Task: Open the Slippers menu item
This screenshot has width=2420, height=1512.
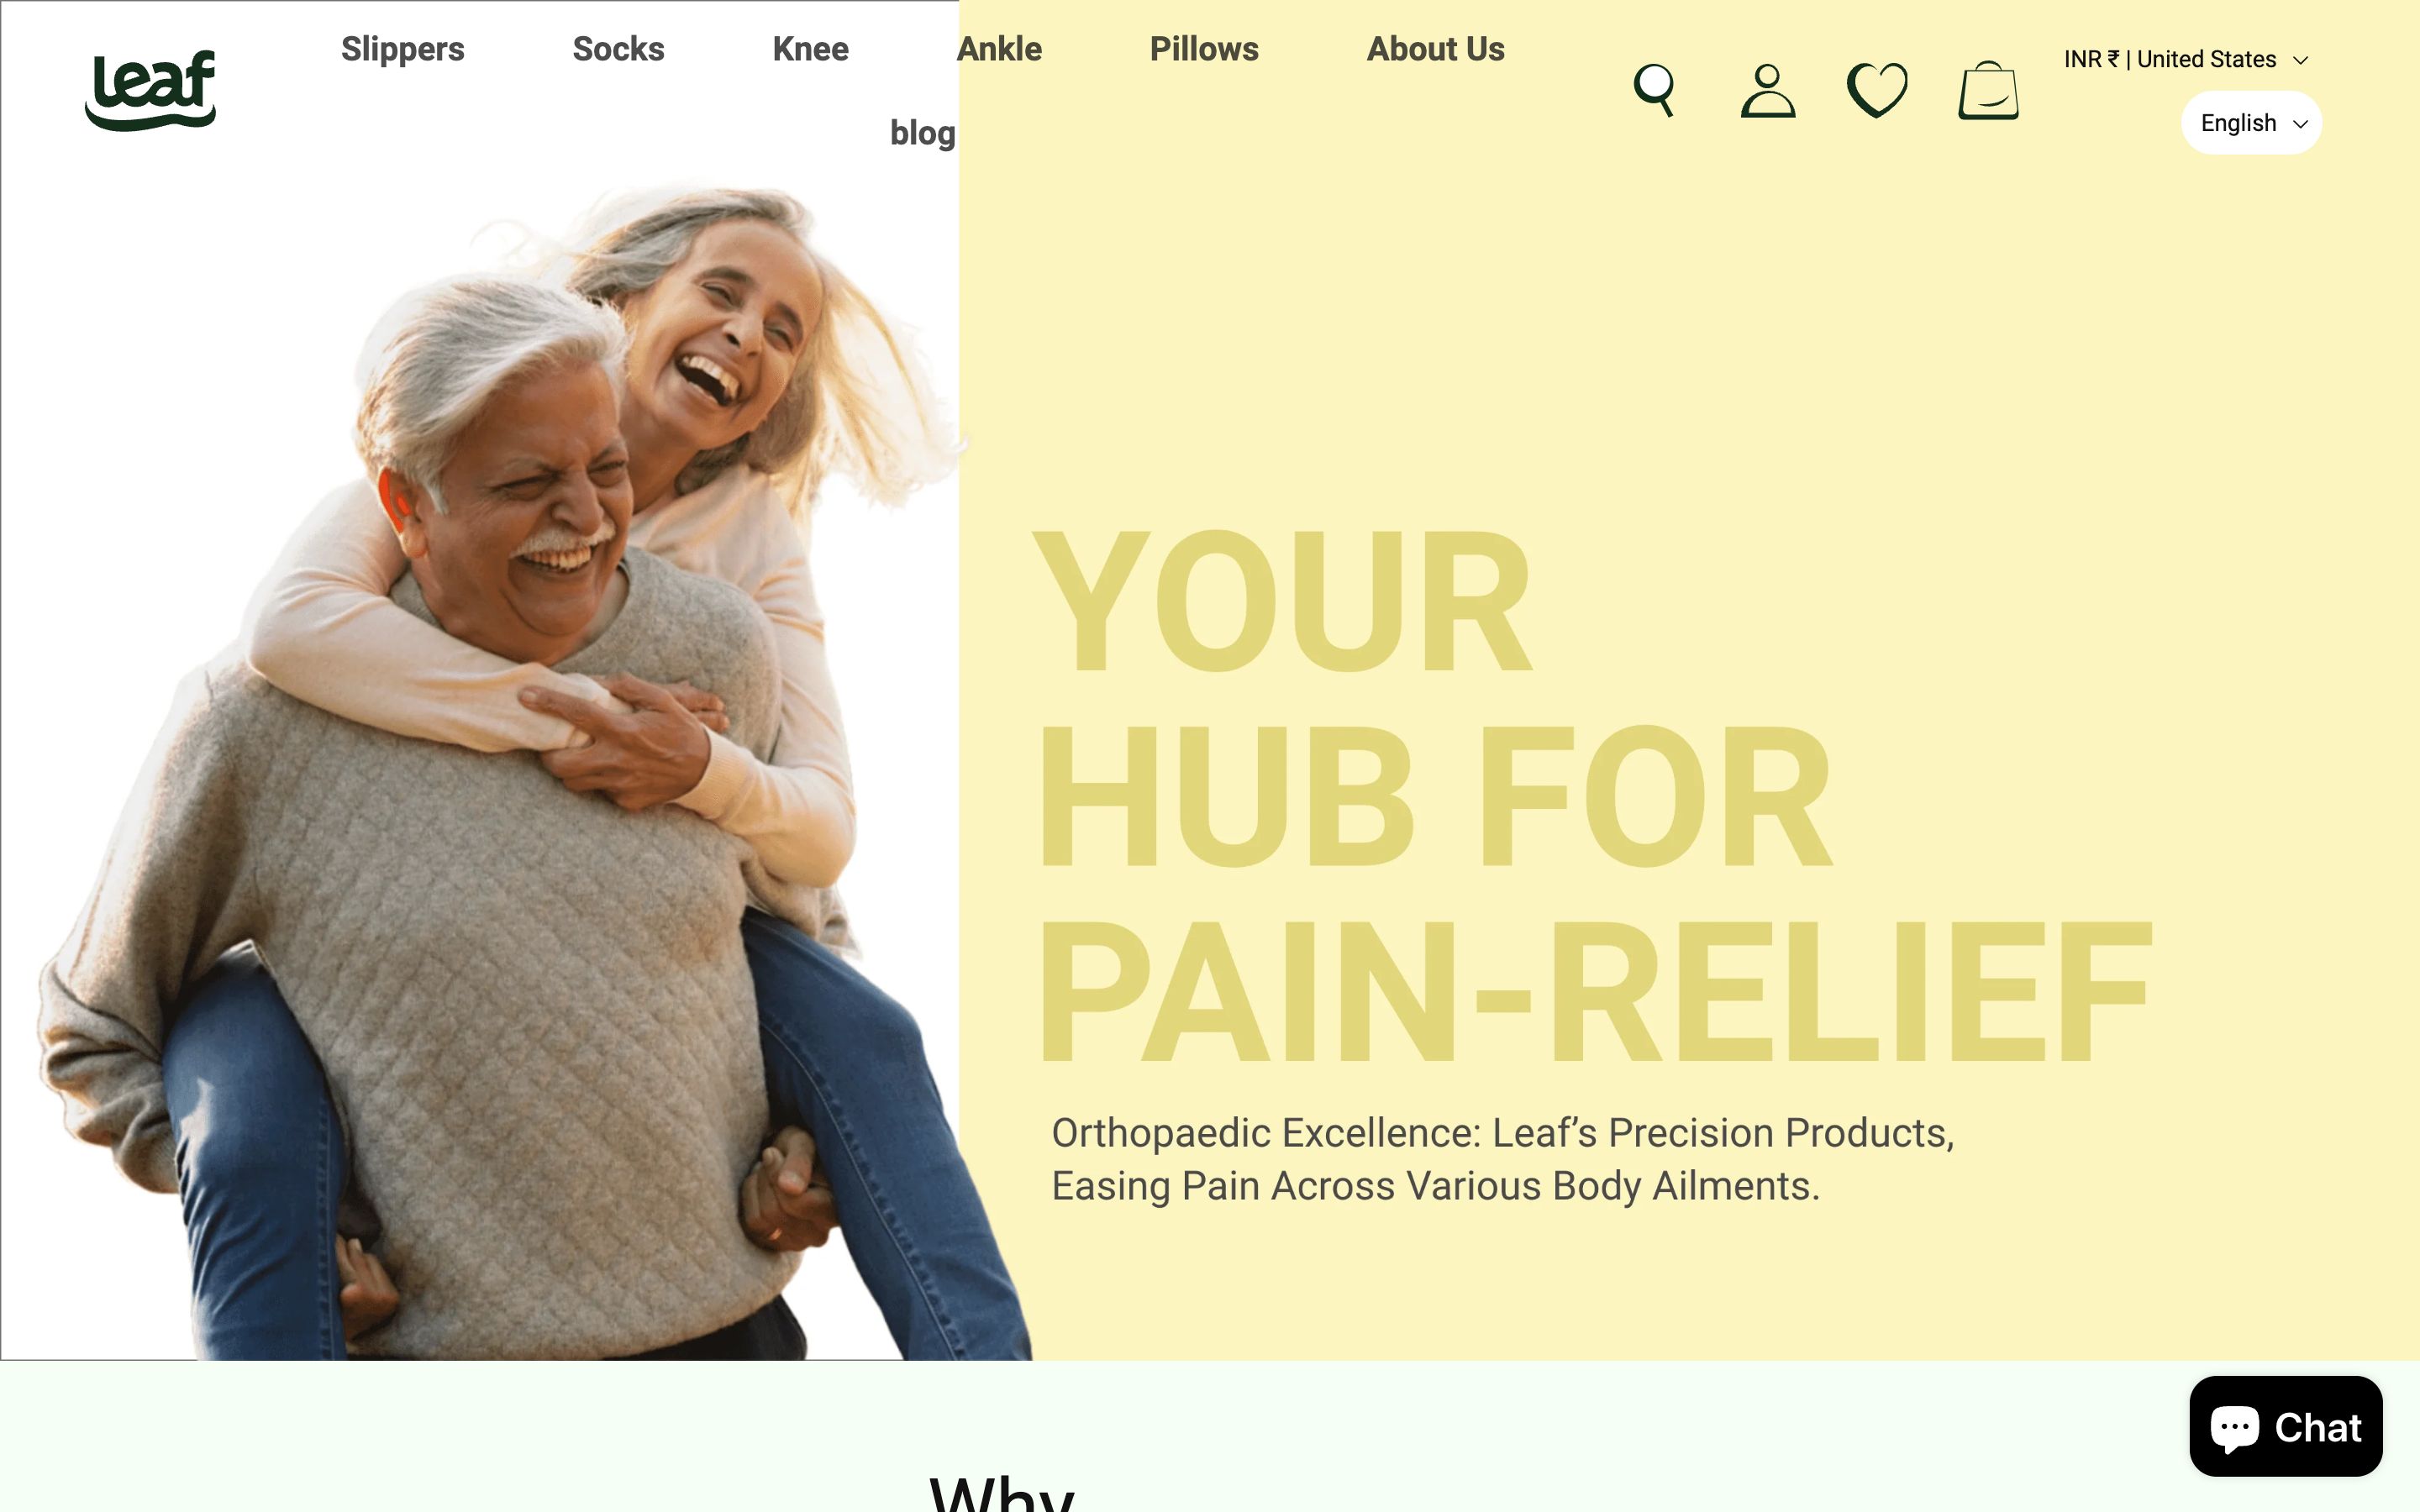Action: (402, 49)
